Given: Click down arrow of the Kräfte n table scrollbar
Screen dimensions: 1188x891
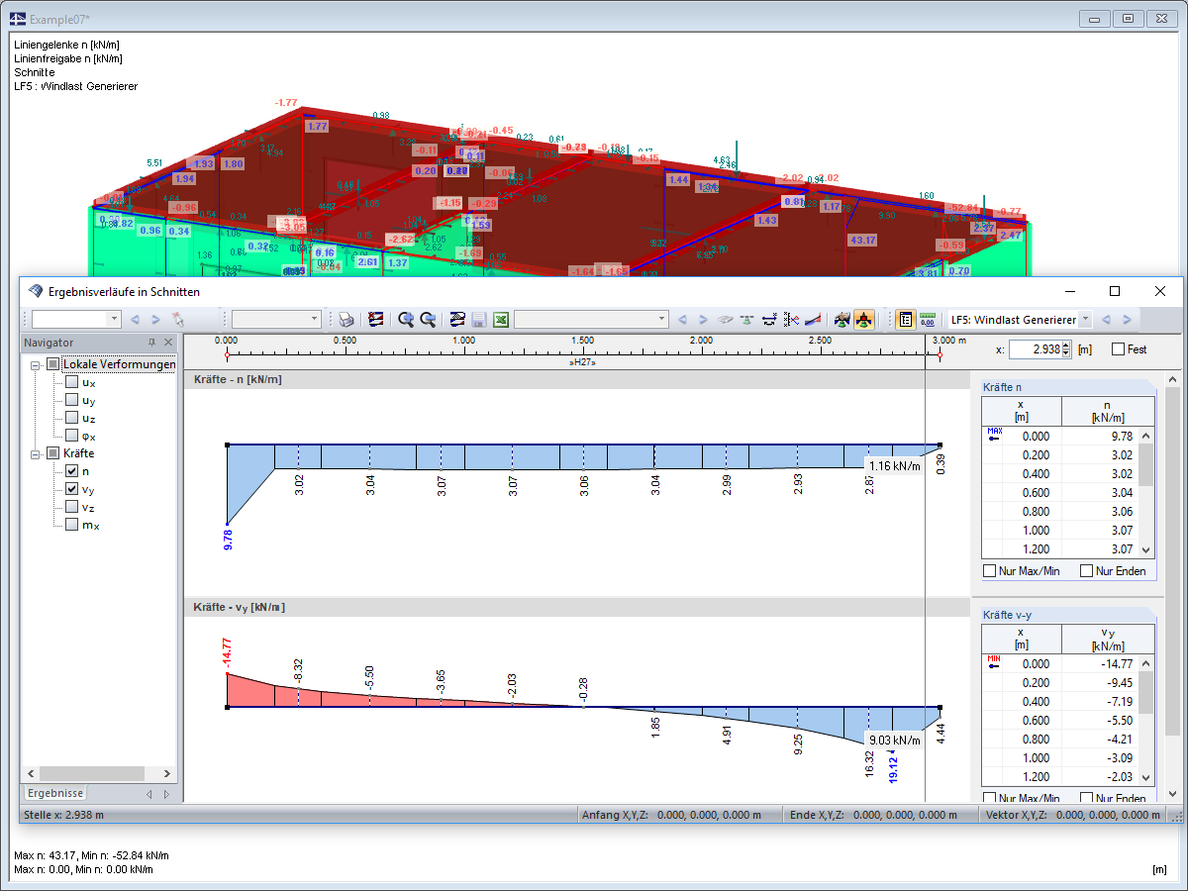Looking at the screenshot, I should point(1146,549).
